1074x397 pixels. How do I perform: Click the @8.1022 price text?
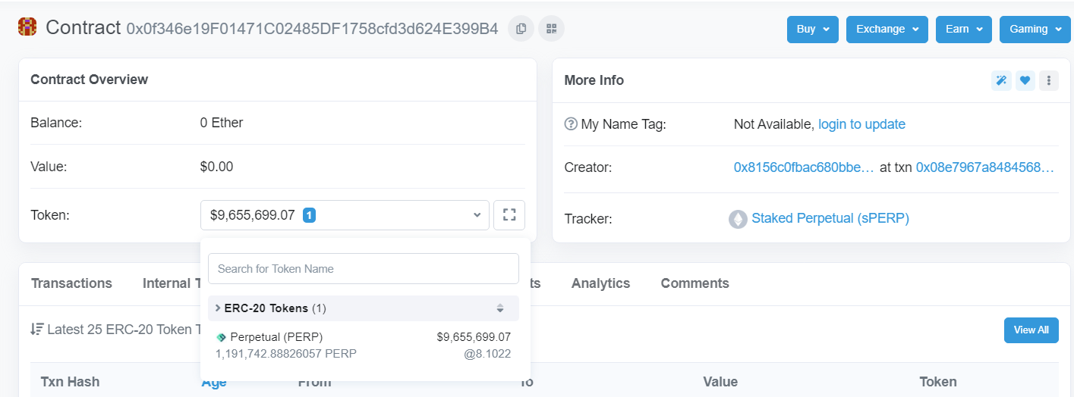point(487,354)
